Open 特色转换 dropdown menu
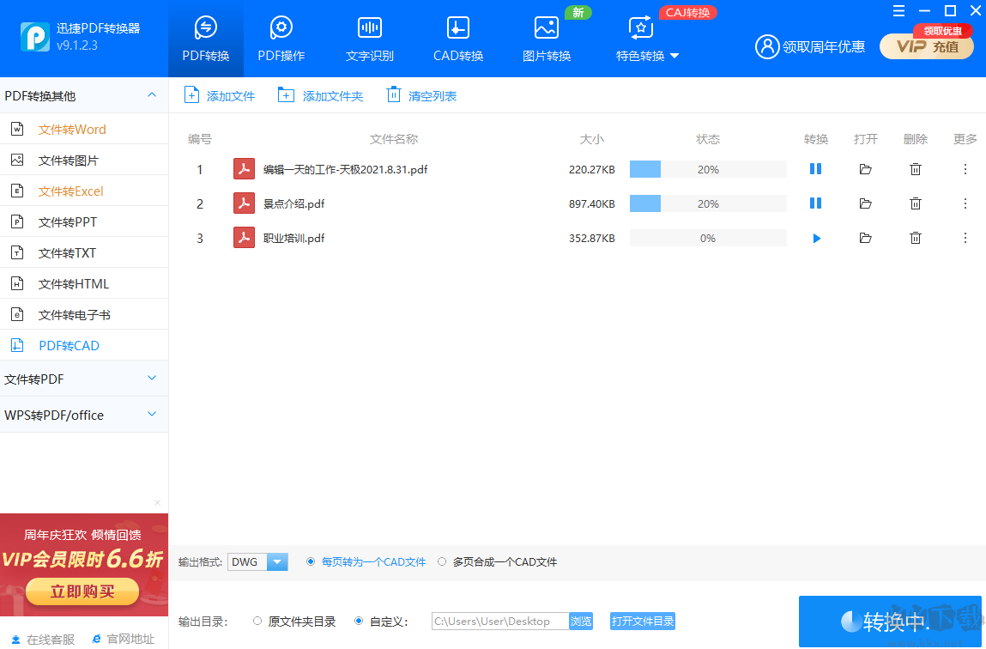Image resolution: width=986 pixels, height=649 pixels. pos(647,39)
